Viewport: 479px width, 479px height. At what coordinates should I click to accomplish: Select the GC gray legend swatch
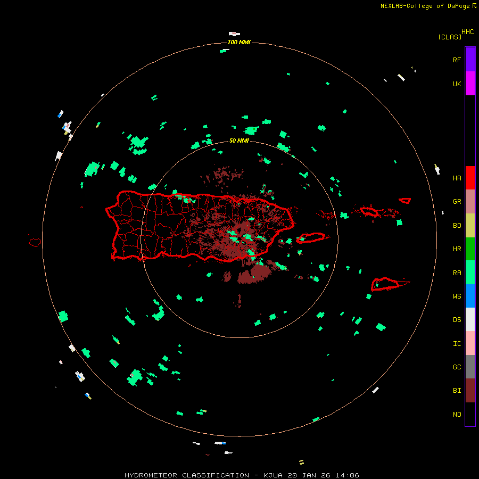(x=470, y=367)
